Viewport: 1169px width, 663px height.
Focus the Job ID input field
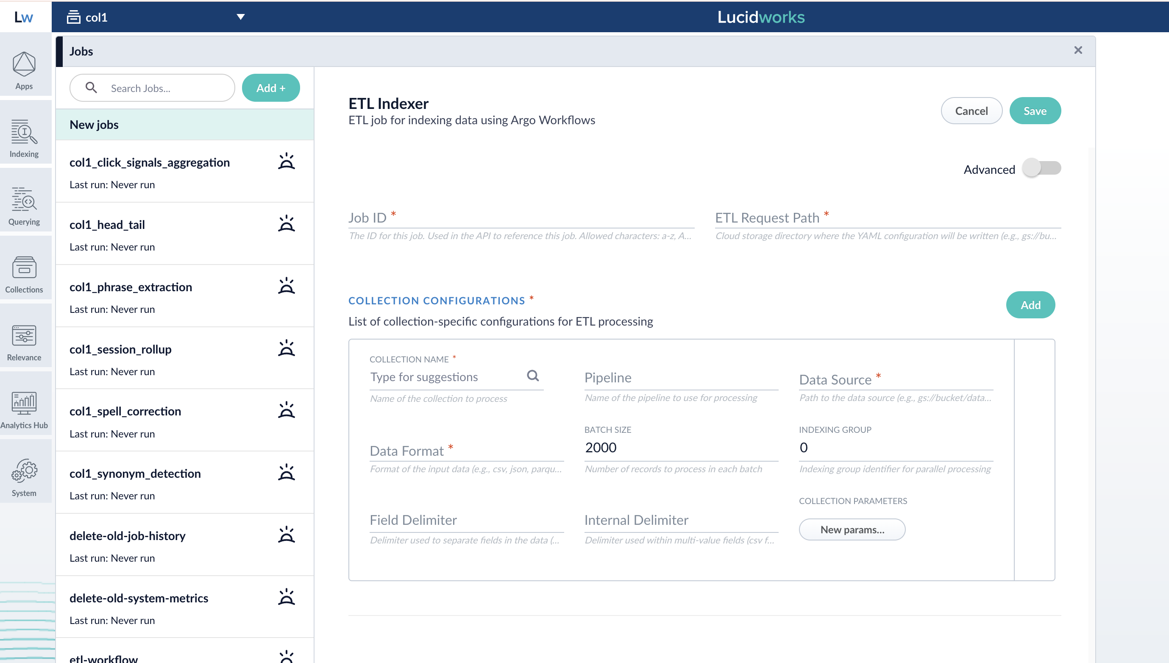521,218
